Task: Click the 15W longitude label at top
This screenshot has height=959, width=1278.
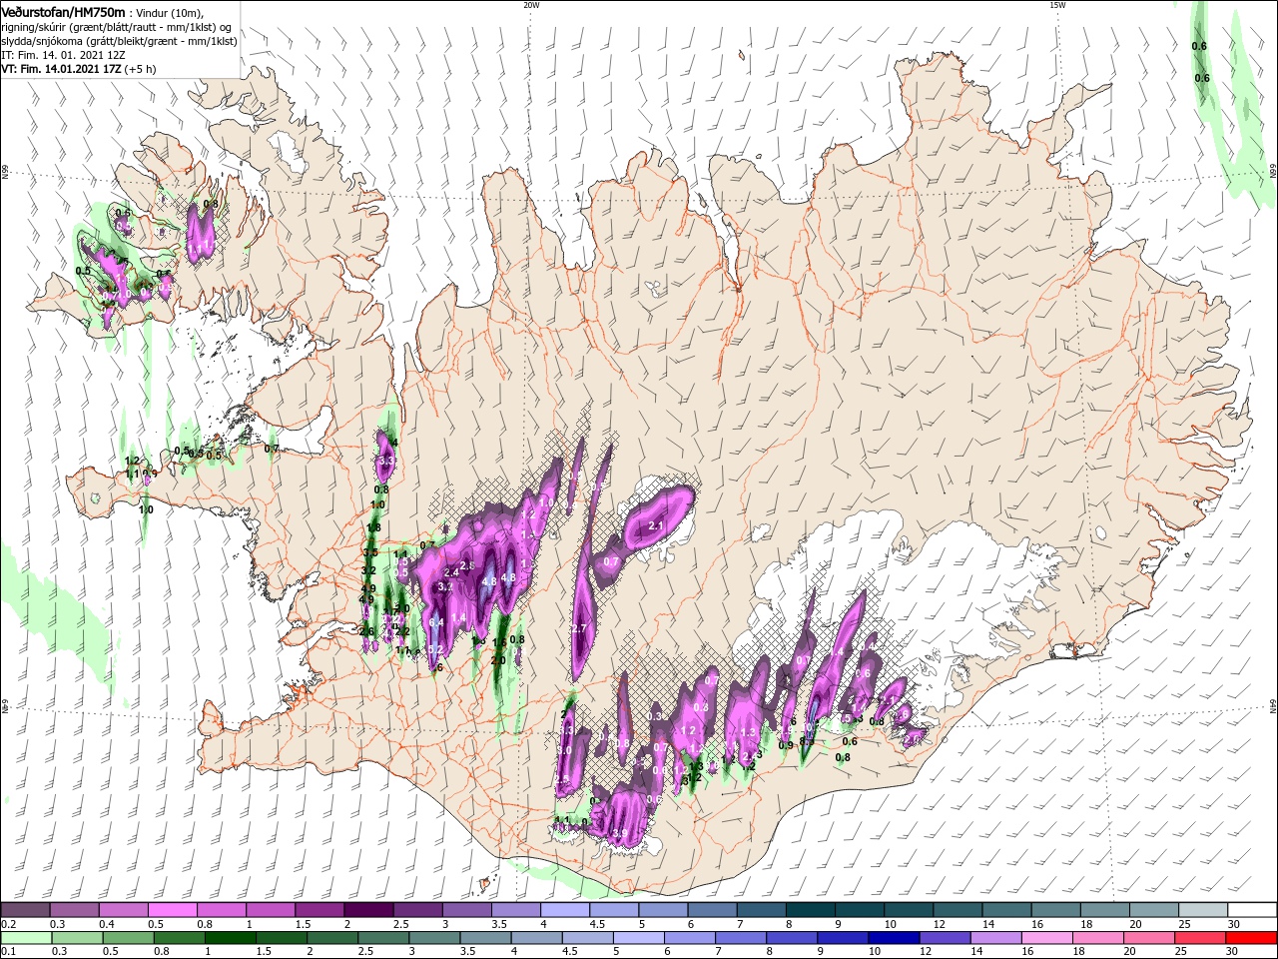Action: (1057, 5)
